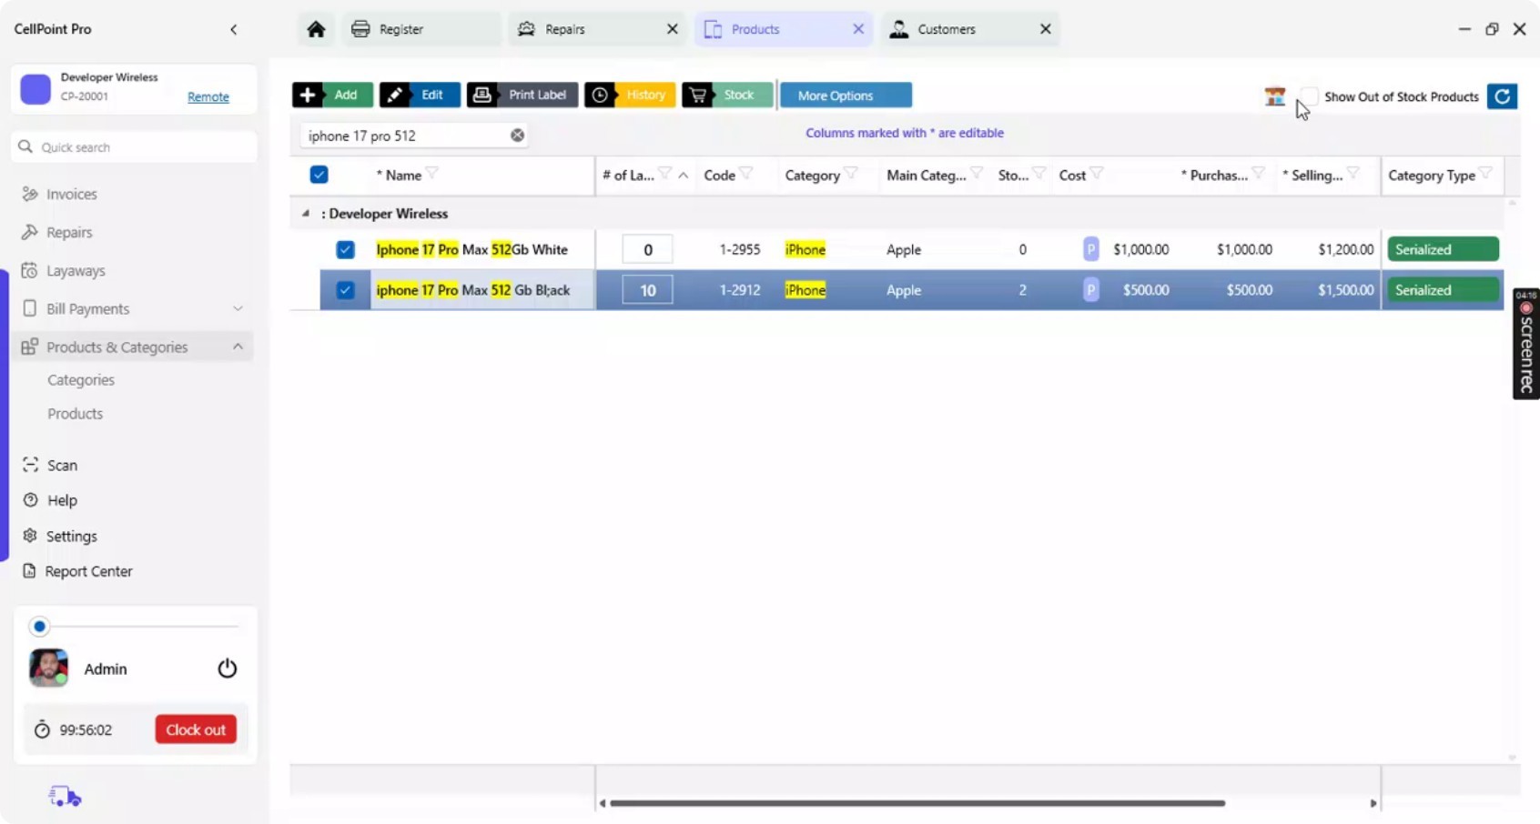Viewport: 1540px width, 824px height.
Task: Click the horizontal scrollbar right arrow
Action: point(1373,803)
